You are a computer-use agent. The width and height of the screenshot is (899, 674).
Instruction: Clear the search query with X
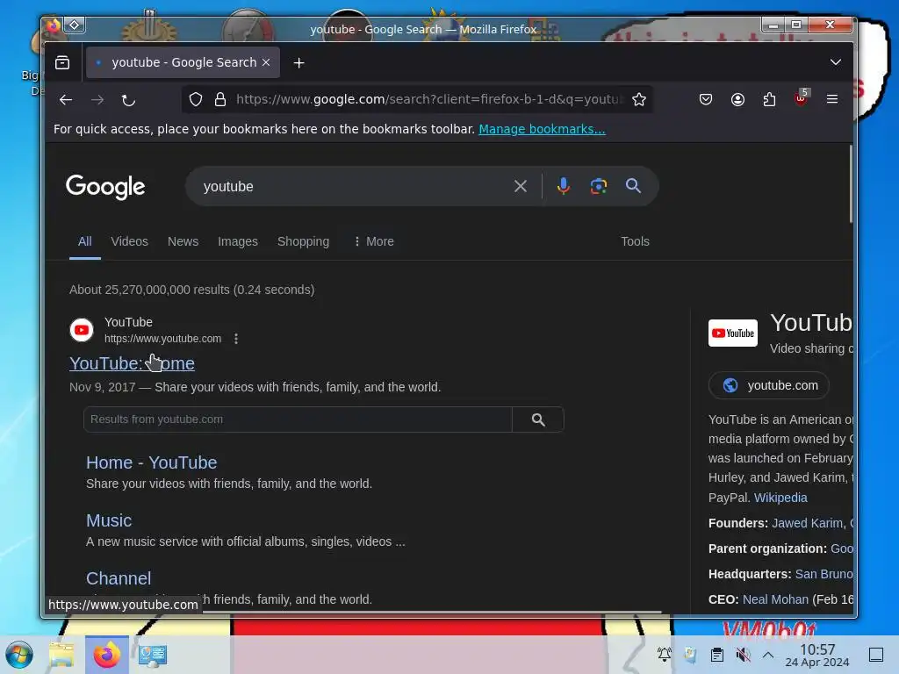tap(521, 186)
